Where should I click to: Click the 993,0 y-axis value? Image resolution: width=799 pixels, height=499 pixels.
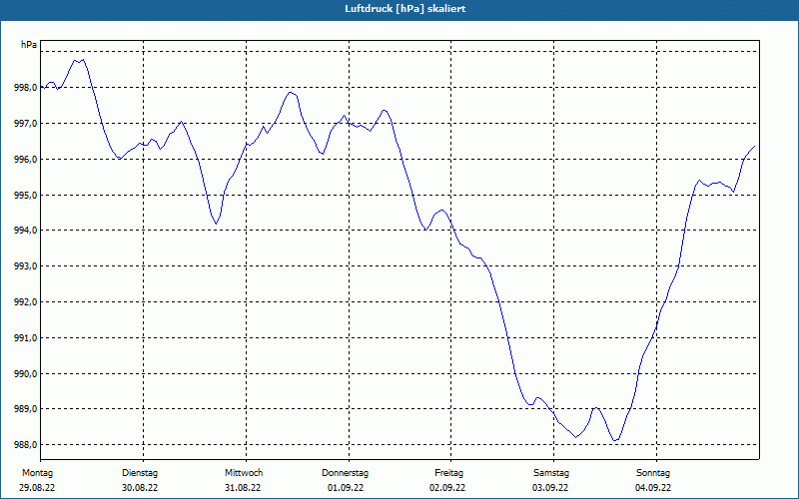tap(26, 266)
